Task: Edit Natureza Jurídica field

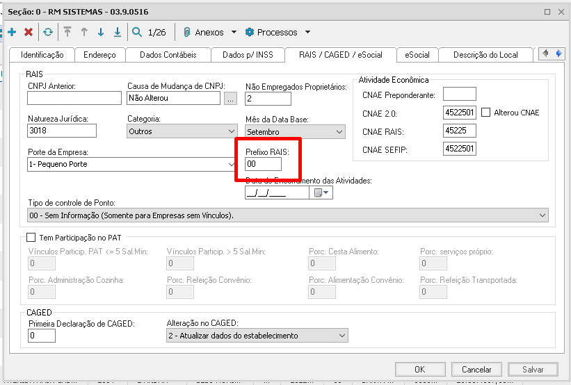Action: [x=62, y=131]
